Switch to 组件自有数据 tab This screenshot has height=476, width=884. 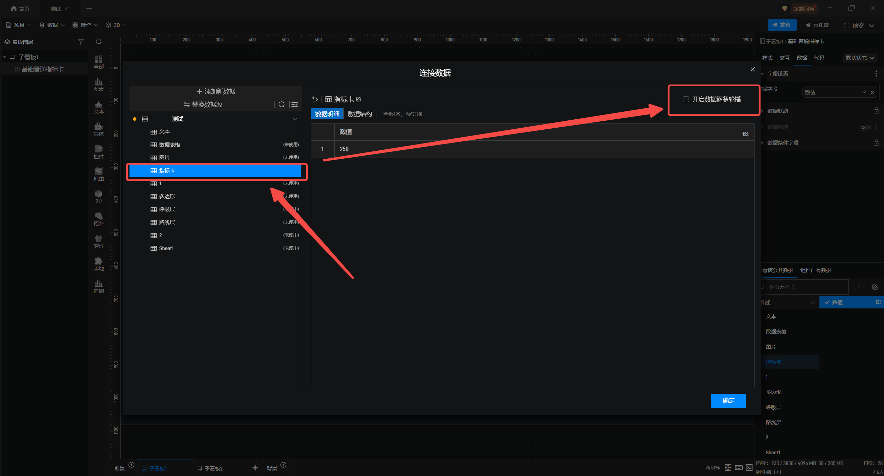pyautogui.click(x=816, y=270)
